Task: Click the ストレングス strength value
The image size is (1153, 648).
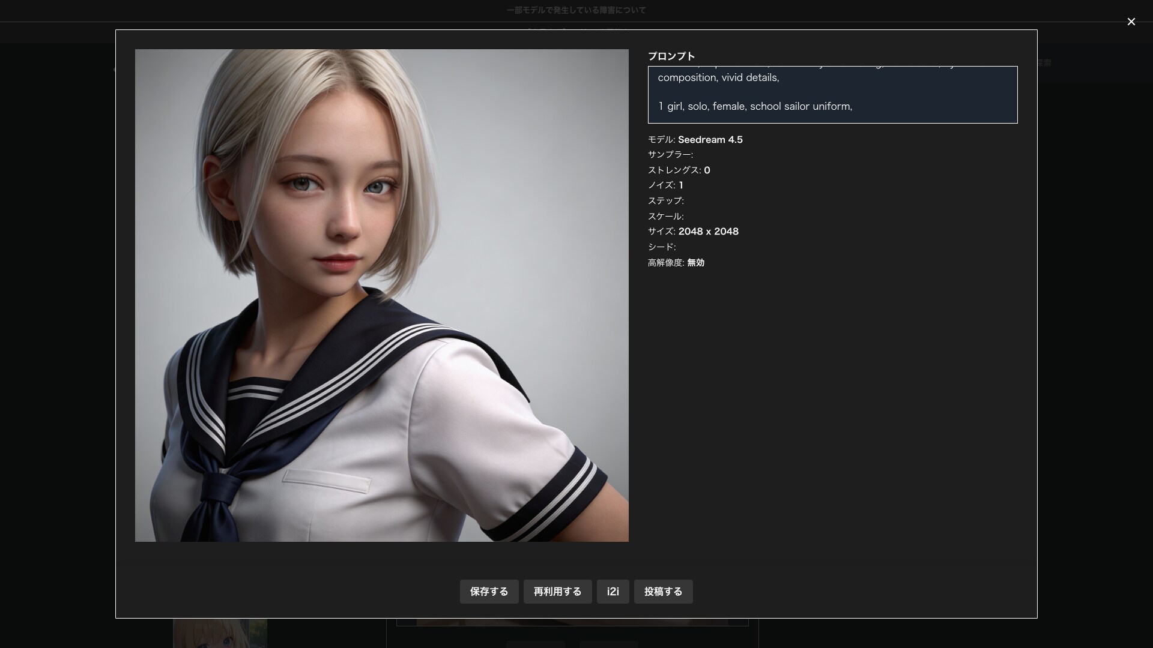Action: 707,170
